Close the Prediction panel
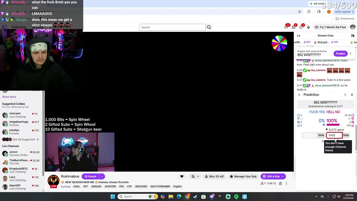The image size is (357, 201). tap(352, 95)
